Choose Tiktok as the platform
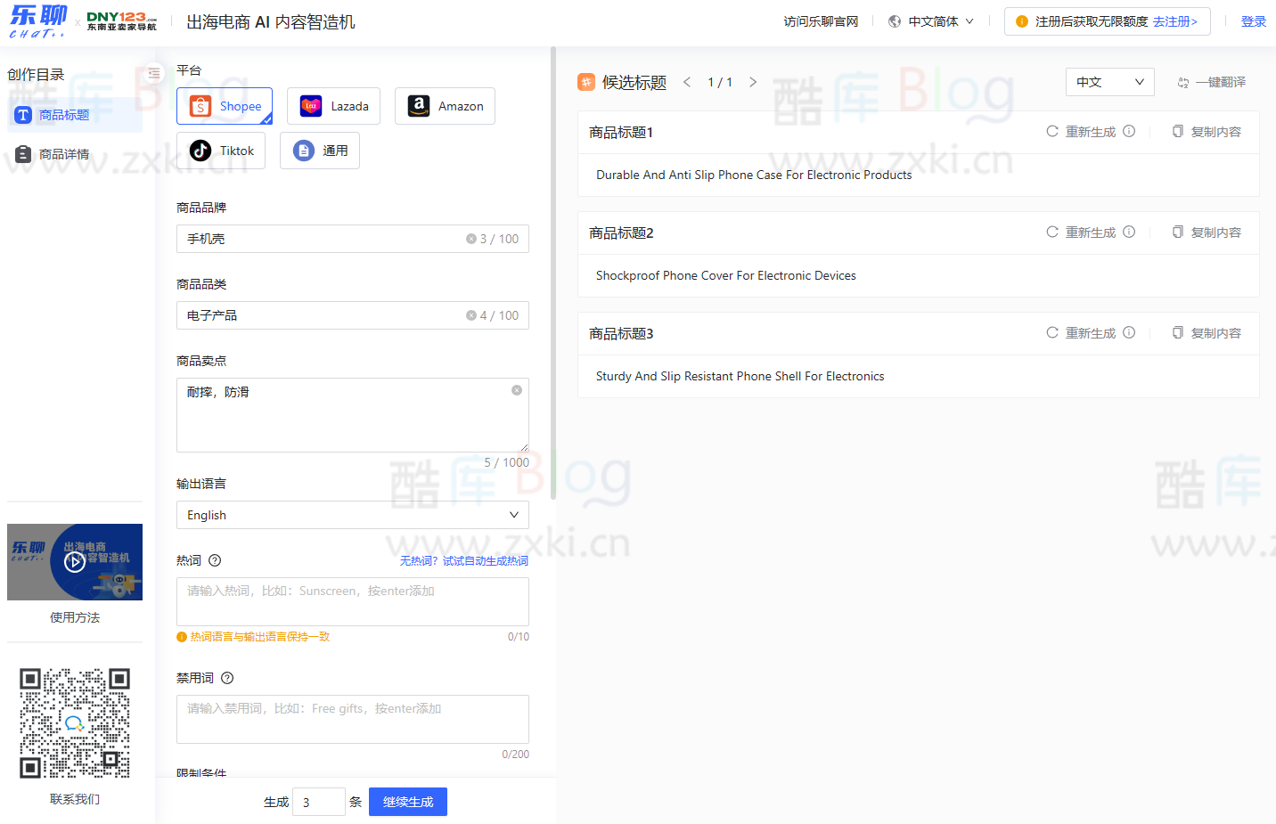 point(221,150)
